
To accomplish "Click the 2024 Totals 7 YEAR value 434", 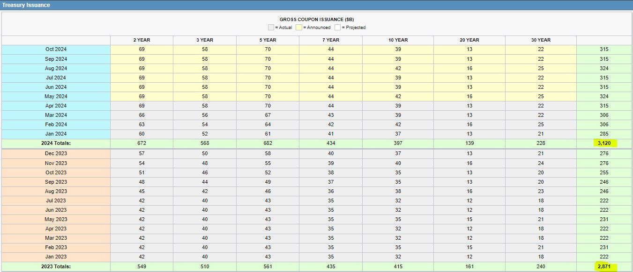I will [x=331, y=143].
